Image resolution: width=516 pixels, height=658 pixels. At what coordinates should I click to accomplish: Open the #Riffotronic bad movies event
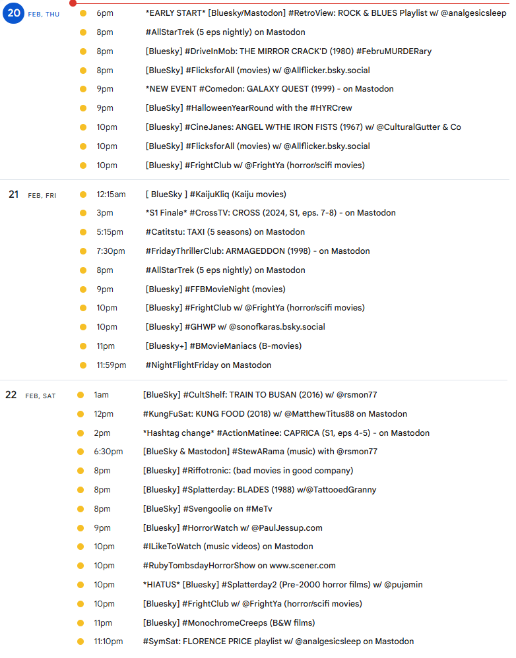(x=248, y=471)
